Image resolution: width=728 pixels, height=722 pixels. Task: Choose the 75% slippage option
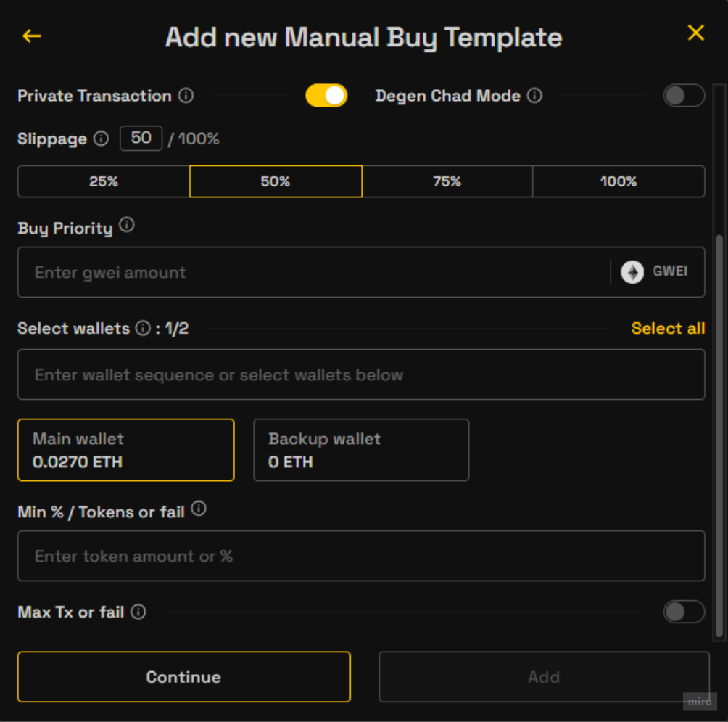(x=447, y=181)
